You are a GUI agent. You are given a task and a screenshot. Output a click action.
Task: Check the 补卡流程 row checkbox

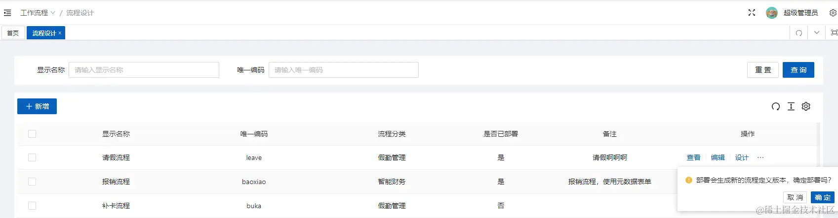click(32, 206)
